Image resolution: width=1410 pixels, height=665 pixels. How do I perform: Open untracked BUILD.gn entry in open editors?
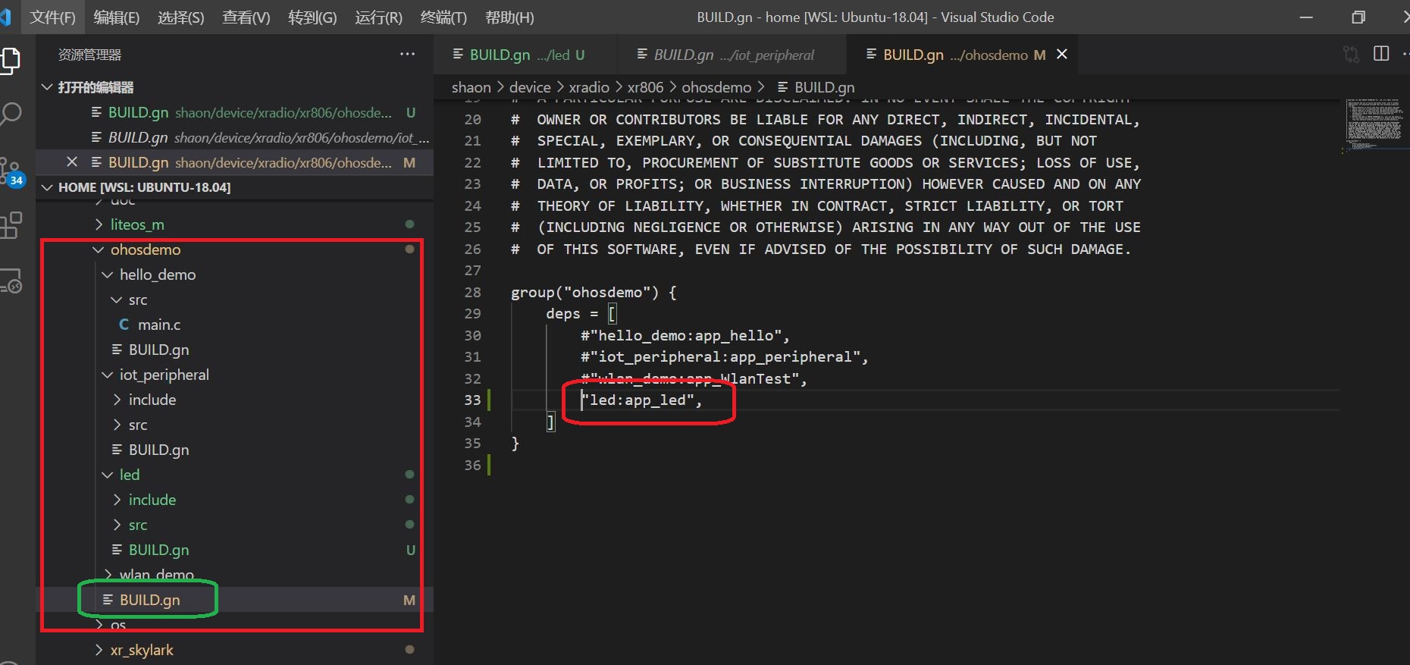(x=235, y=112)
